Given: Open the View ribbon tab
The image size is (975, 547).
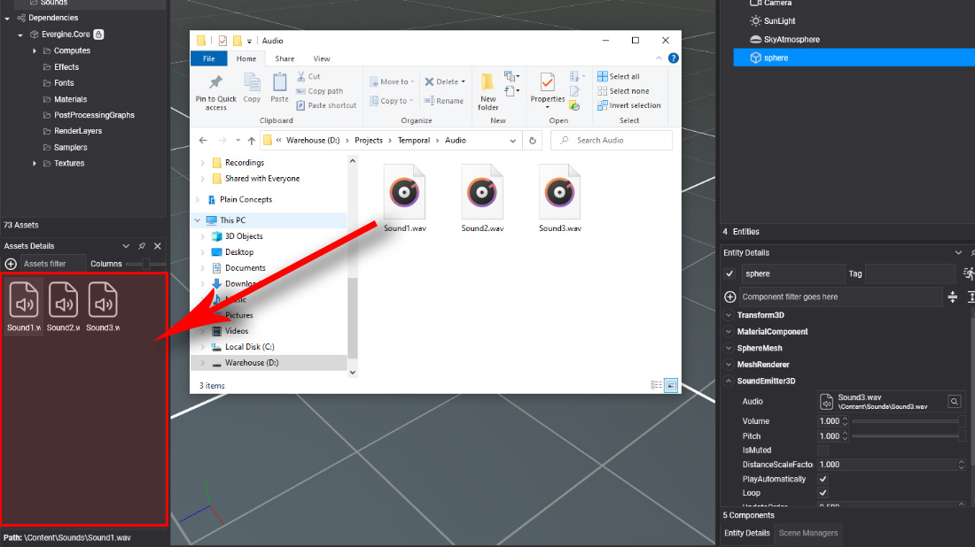Looking at the screenshot, I should (x=321, y=59).
